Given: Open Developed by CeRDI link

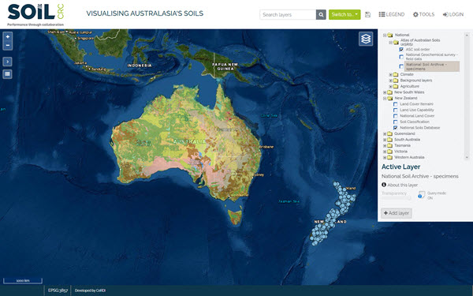Looking at the screenshot, I should click(x=90, y=290).
